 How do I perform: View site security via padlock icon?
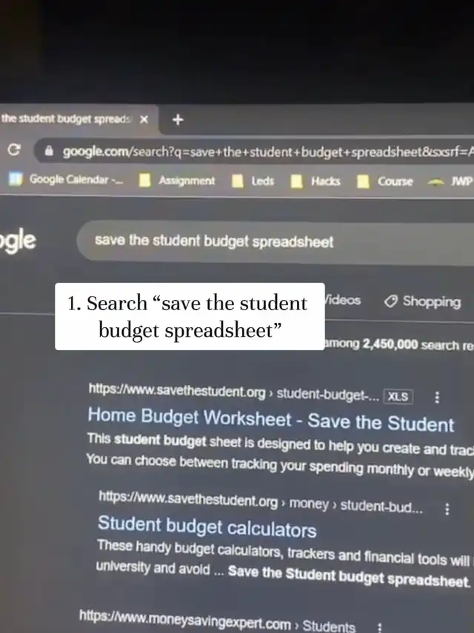49,151
